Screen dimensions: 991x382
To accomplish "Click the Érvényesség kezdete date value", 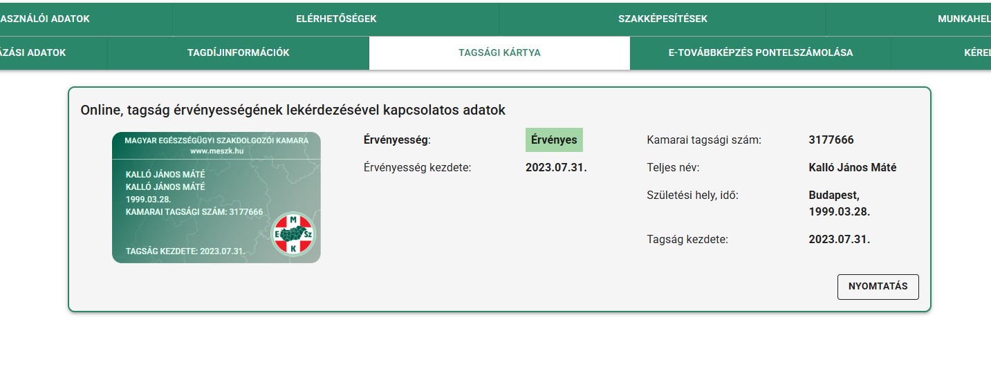I will pos(556,167).
